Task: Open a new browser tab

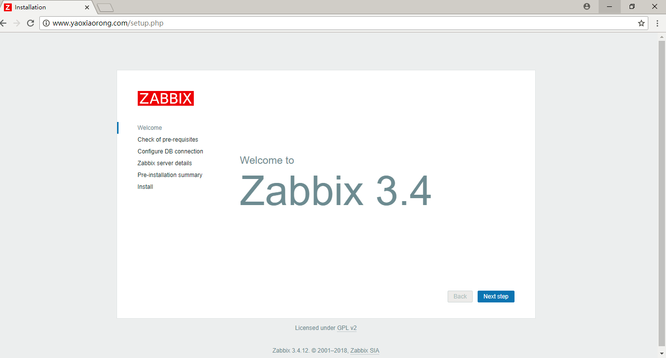Action: (x=105, y=7)
